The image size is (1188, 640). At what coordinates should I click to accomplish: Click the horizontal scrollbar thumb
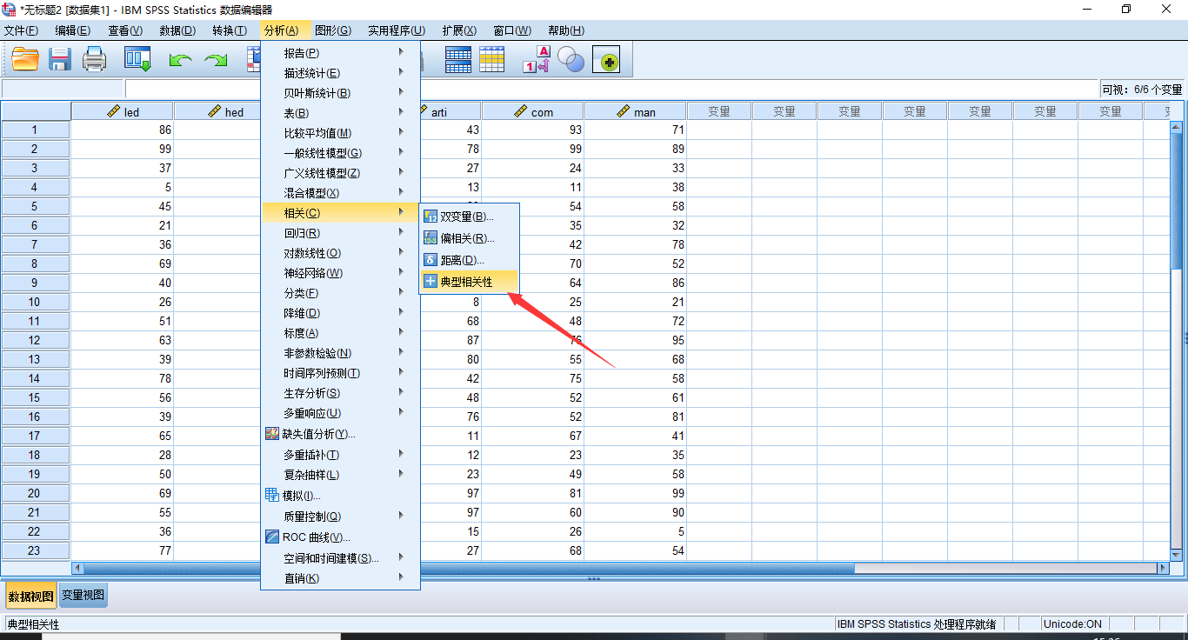pos(470,568)
